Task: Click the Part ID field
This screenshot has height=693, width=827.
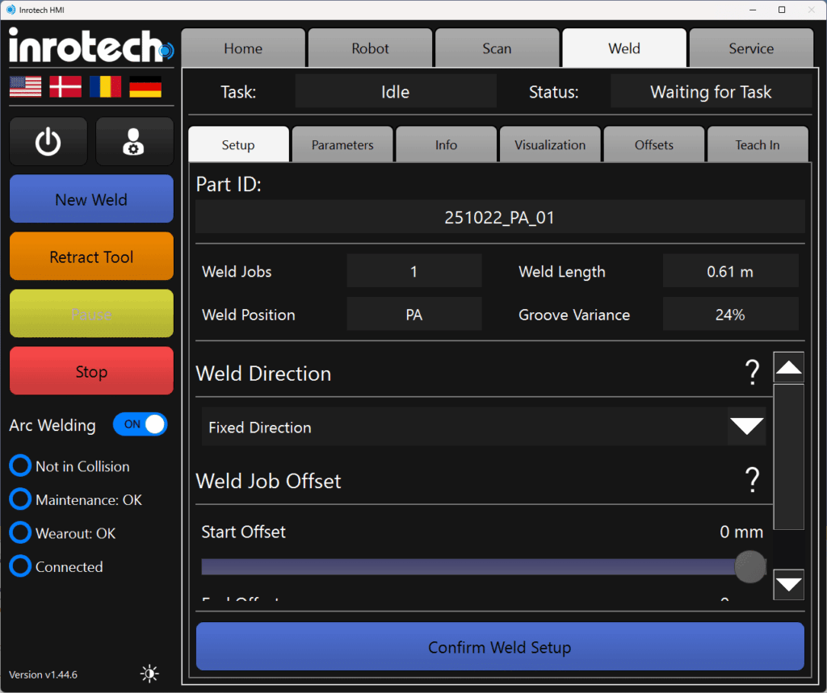Action: (499, 218)
